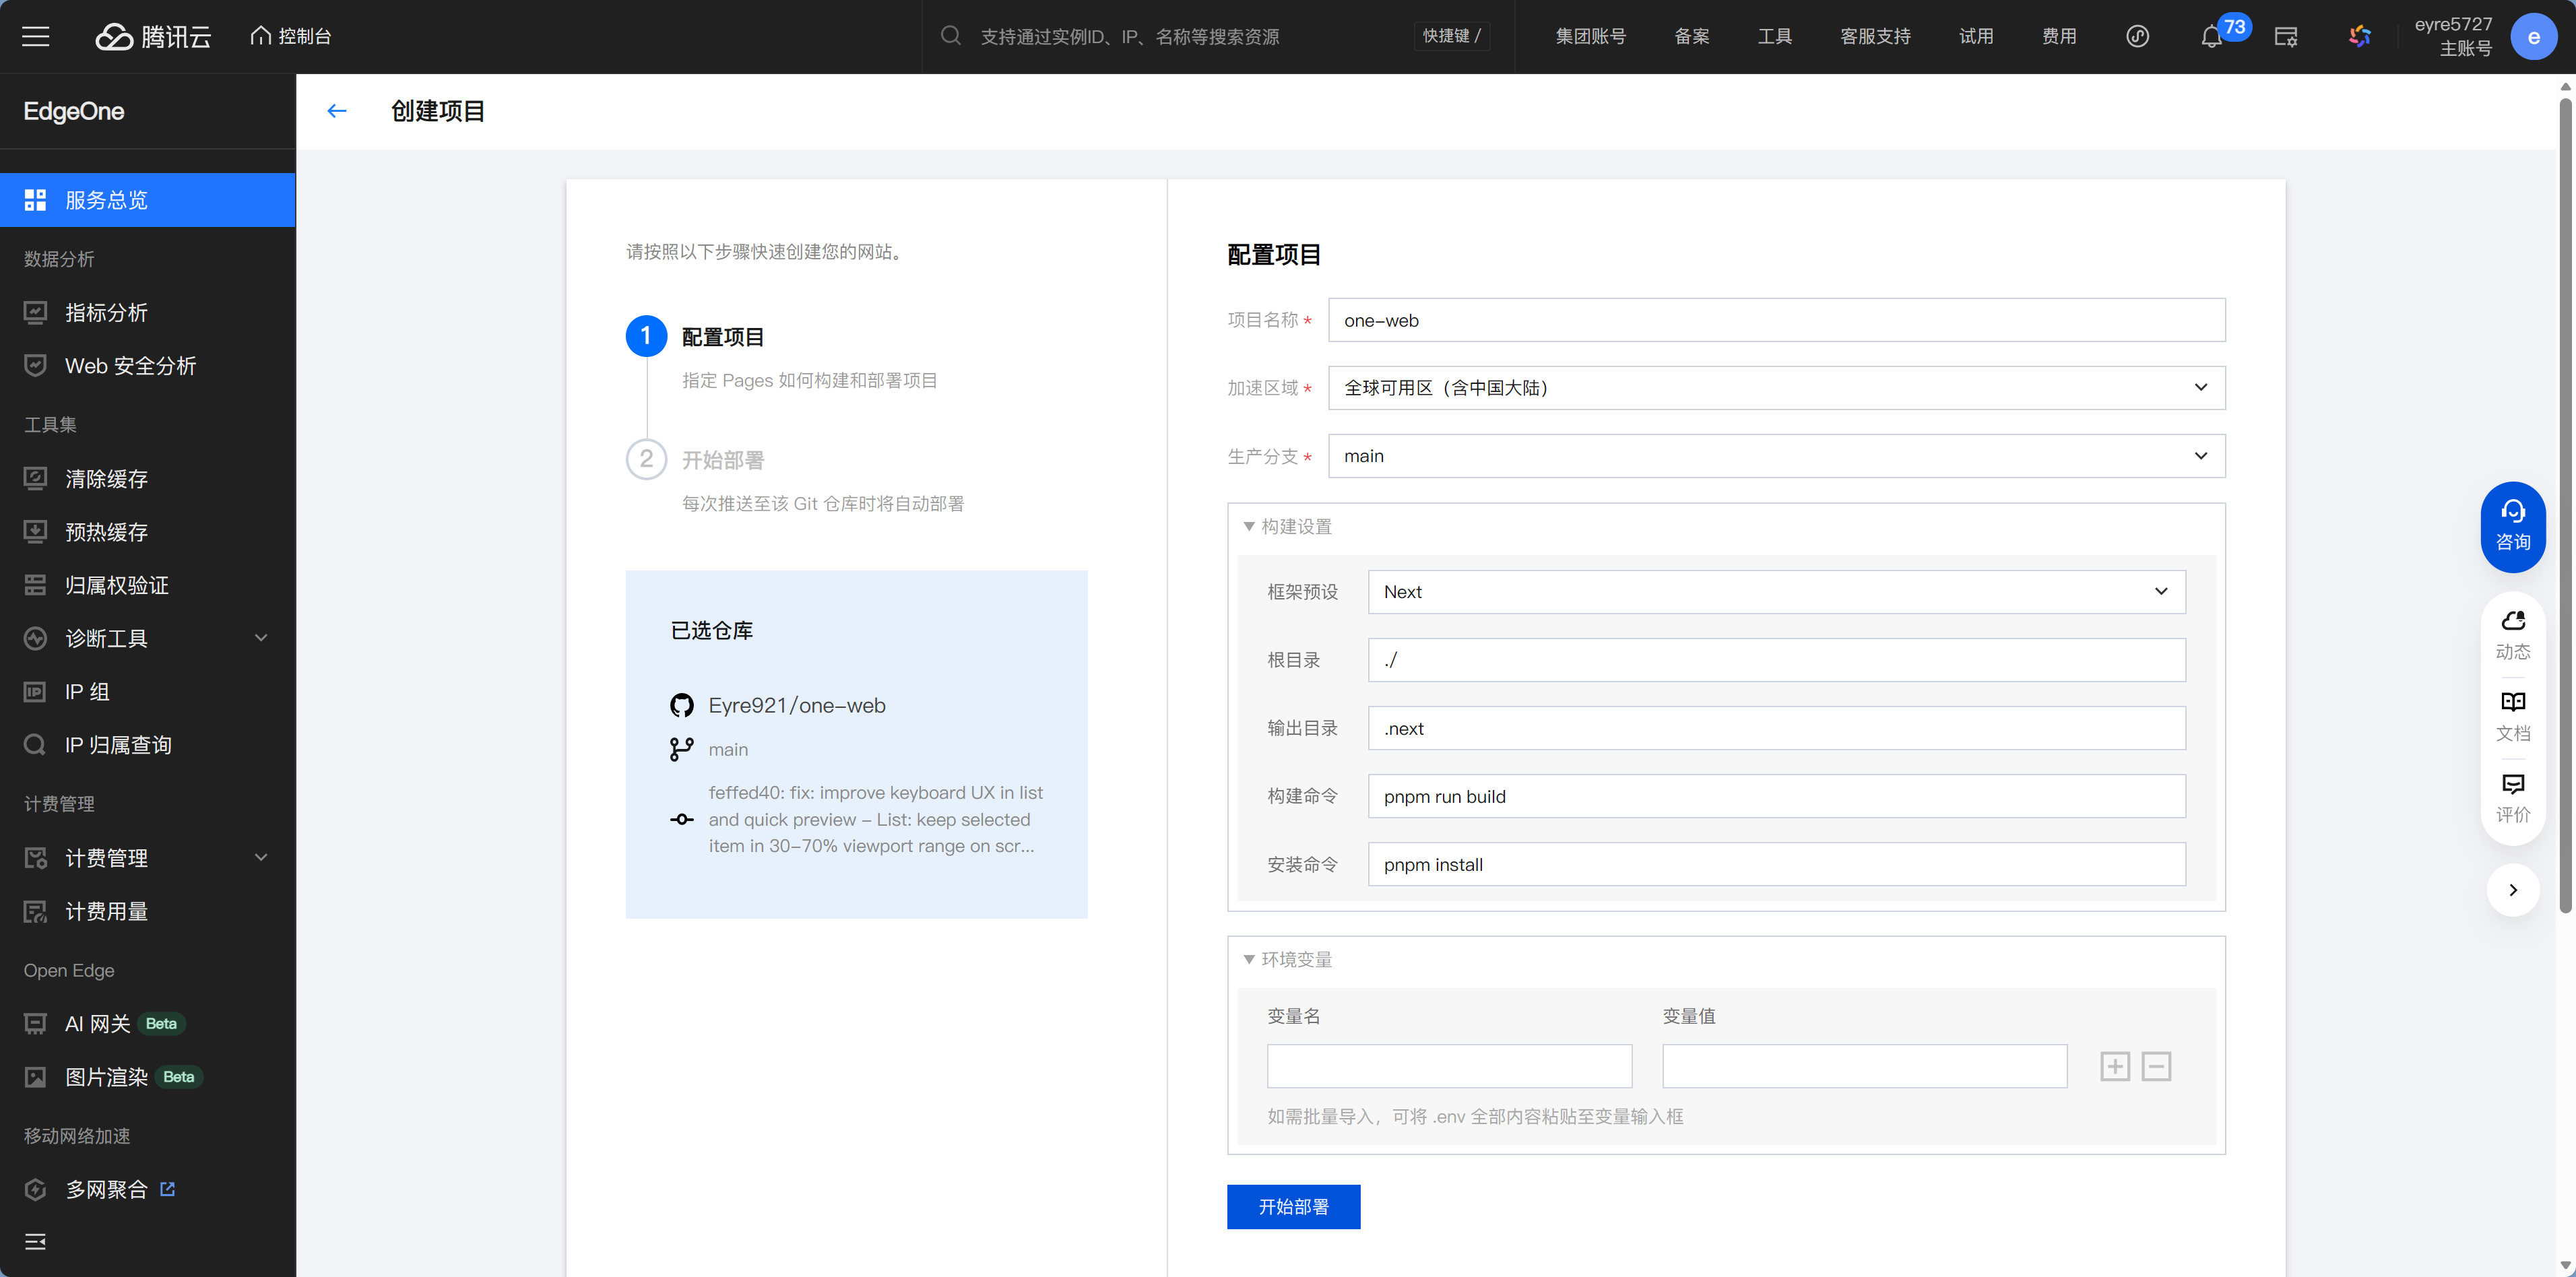
Task: Open the 框架预设 Next dropdown
Action: click(1775, 592)
